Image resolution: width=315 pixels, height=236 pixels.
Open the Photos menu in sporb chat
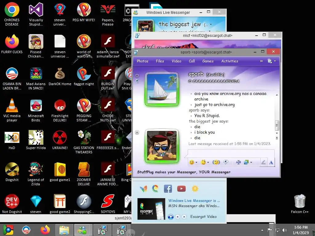[142, 61]
